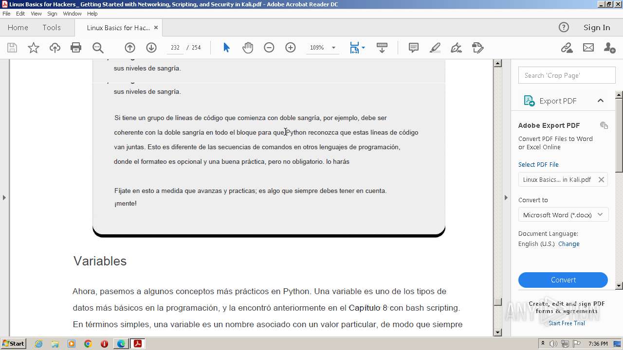Activate the hand pan tool
Image resolution: width=623 pixels, height=350 pixels.
pyautogui.click(x=248, y=48)
